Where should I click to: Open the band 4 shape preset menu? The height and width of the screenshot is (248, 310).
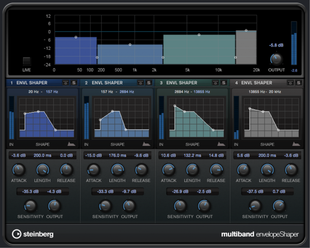coord(296,143)
